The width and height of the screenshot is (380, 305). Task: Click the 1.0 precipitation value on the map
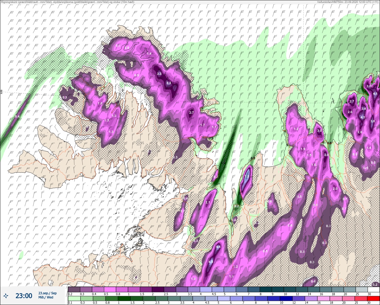click(x=193, y=279)
